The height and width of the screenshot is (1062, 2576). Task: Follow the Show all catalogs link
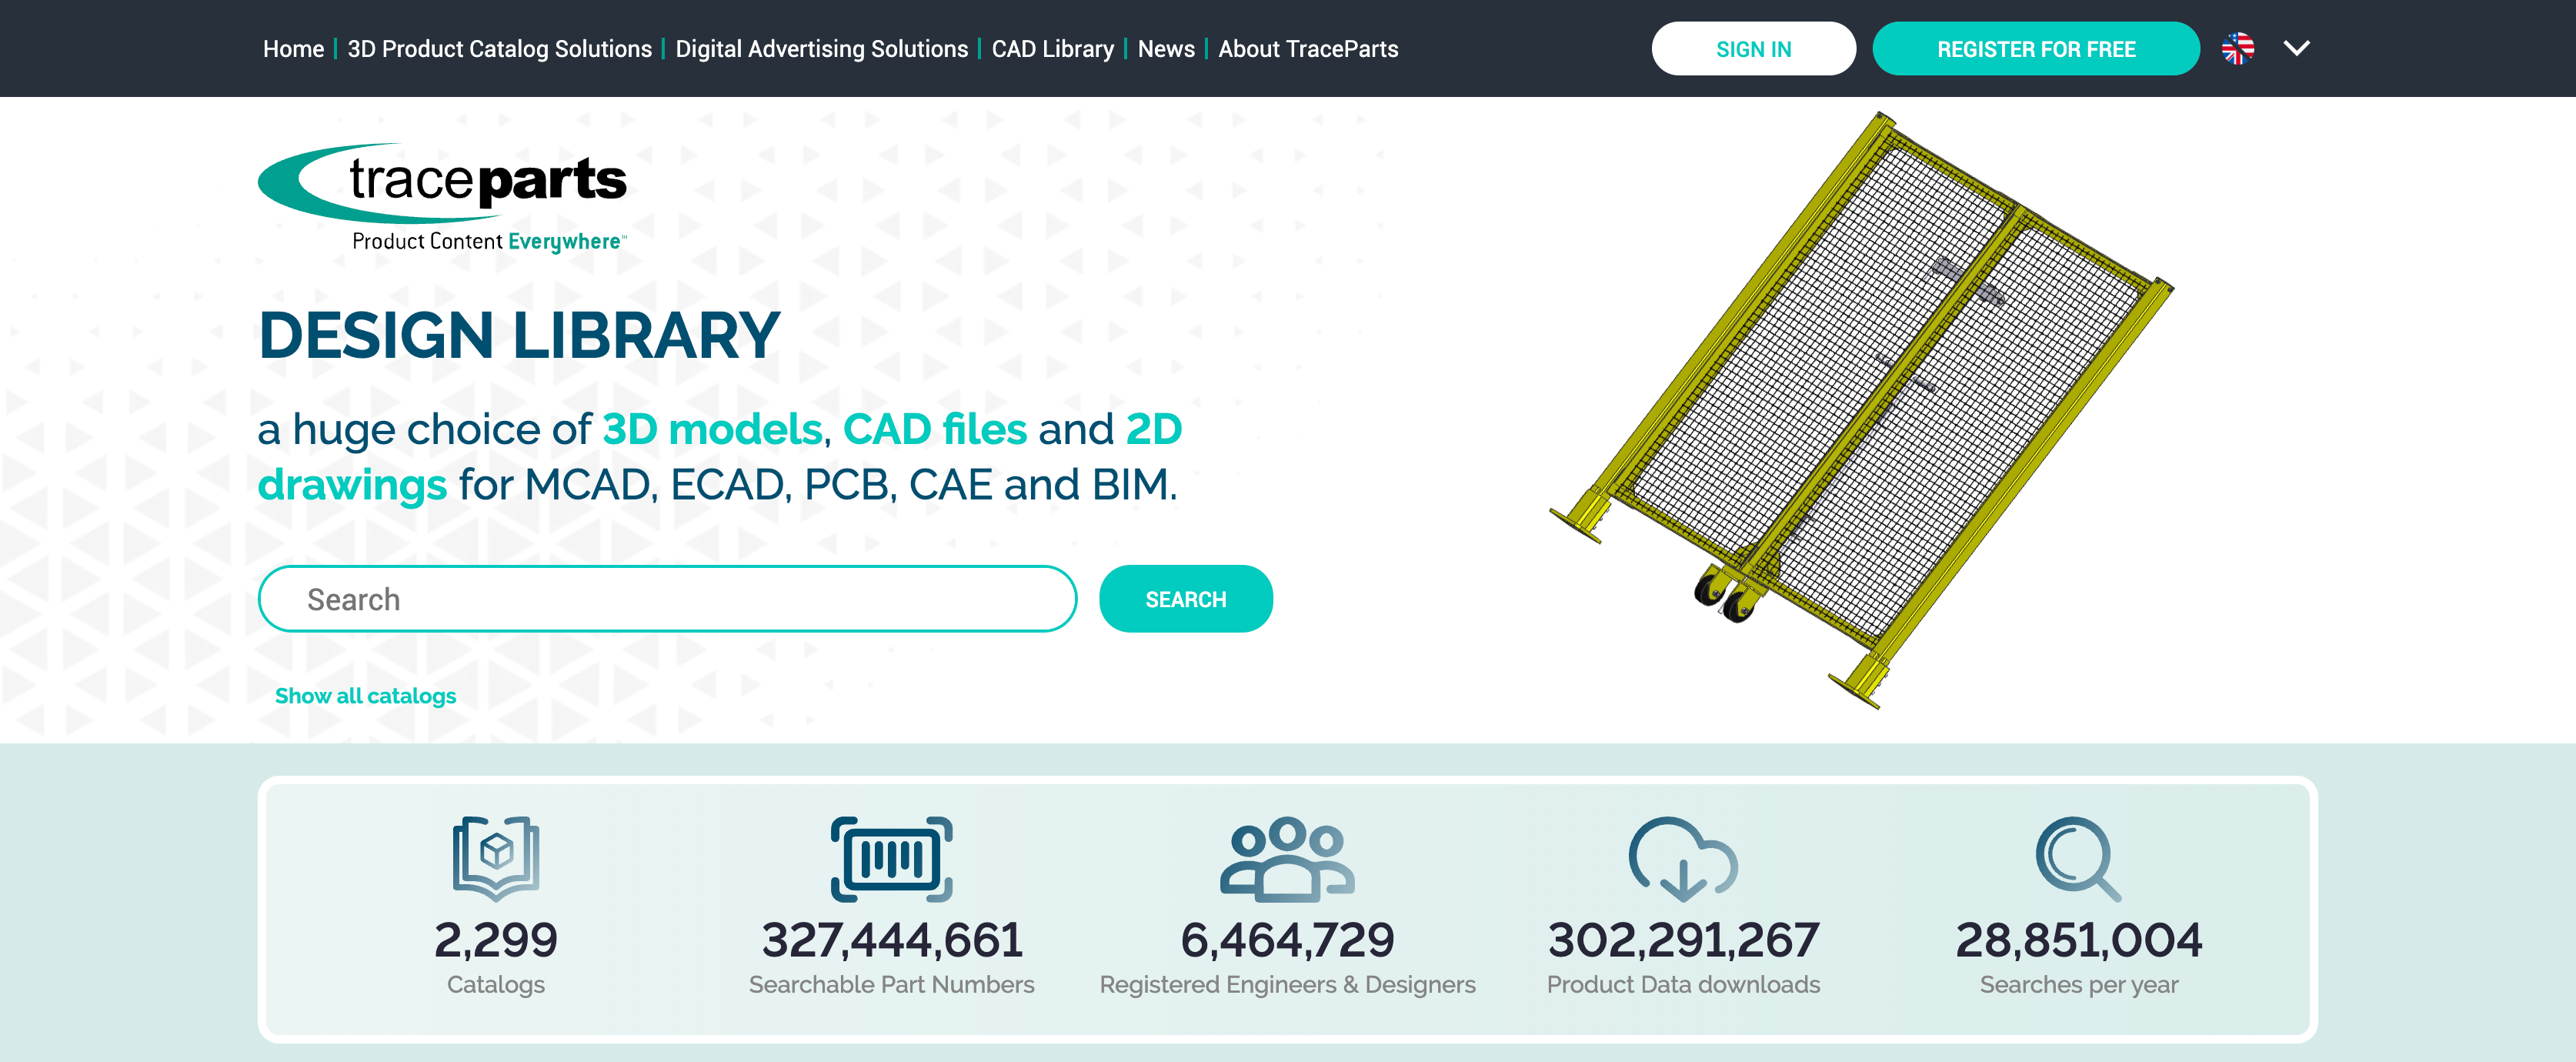(365, 696)
